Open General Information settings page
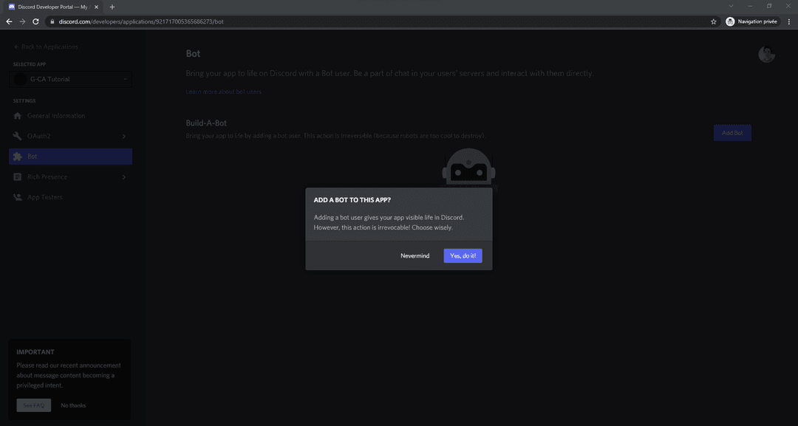 [71, 116]
